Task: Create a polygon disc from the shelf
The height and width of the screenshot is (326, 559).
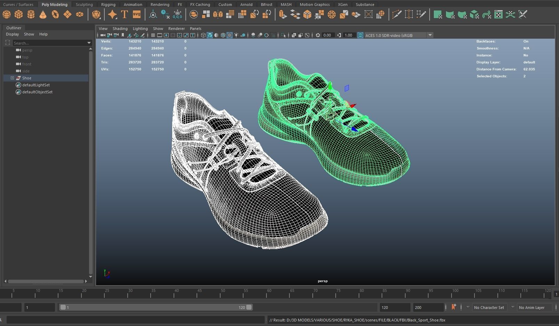Action: pos(80,14)
